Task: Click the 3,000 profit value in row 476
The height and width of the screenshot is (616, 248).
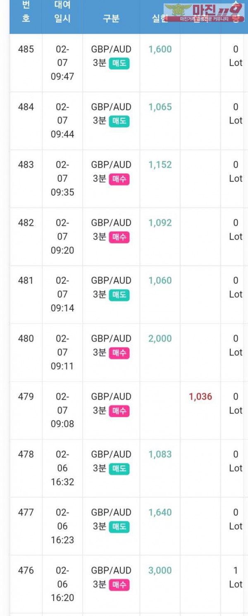Action: (160, 570)
